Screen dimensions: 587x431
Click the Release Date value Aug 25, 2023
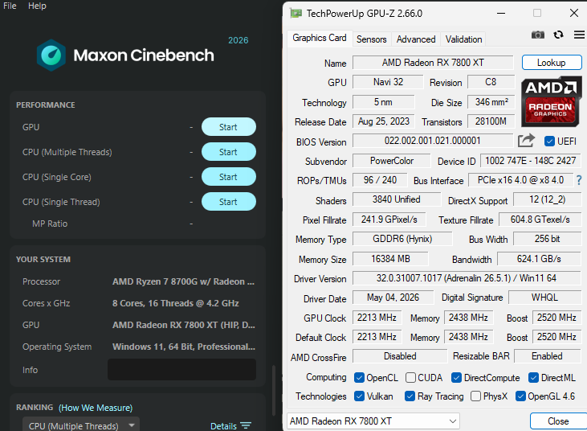384,121
